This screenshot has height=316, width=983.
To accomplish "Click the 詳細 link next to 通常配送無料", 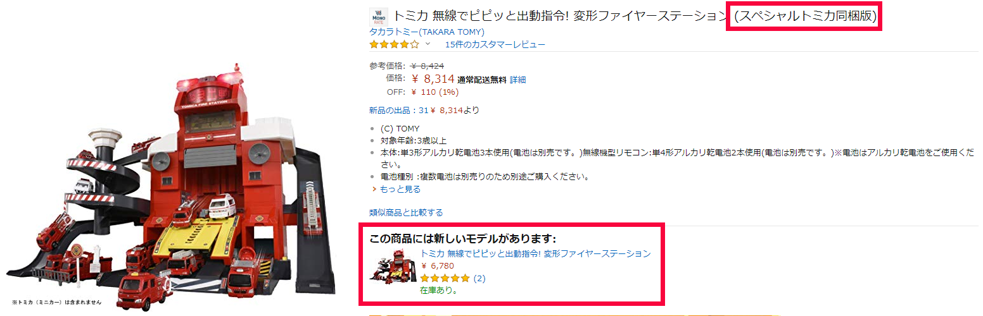I will pyautogui.click(x=518, y=80).
